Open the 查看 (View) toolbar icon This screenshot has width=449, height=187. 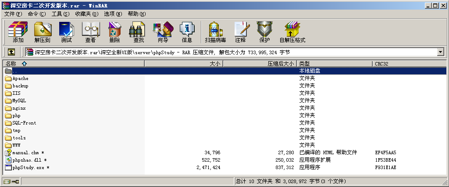(x=90, y=31)
